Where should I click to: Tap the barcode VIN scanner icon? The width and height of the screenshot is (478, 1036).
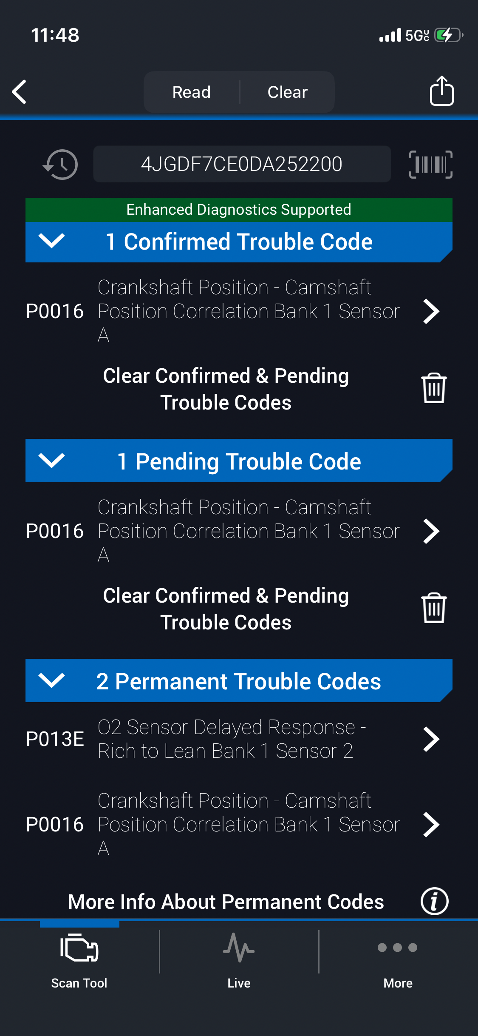[x=430, y=164]
